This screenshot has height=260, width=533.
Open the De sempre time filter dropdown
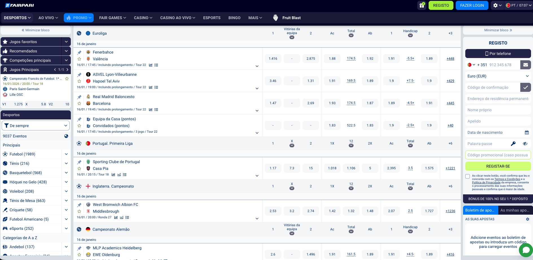pyautogui.click(x=36, y=126)
